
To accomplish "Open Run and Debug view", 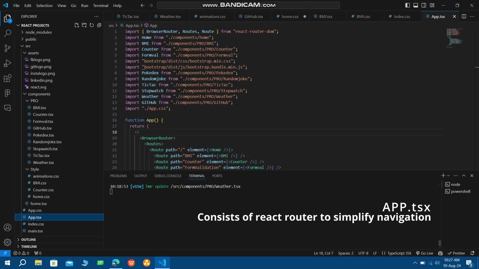I will click(x=7, y=63).
